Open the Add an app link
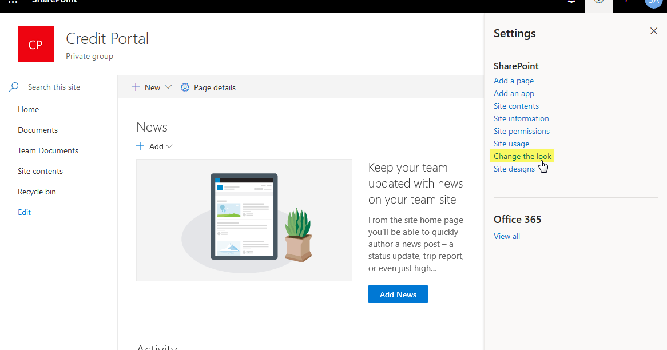 [x=514, y=93]
